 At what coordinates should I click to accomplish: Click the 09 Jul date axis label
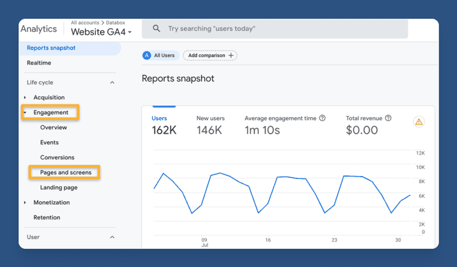205,242
